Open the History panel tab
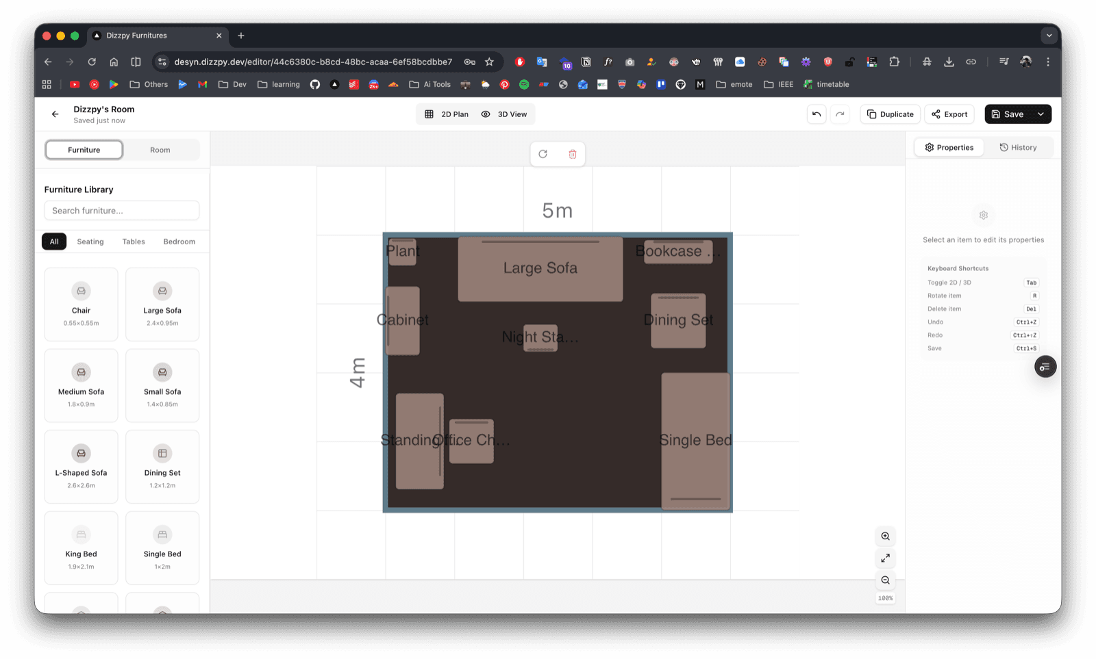Viewport: 1096px width, 659px height. pyautogui.click(x=1018, y=147)
